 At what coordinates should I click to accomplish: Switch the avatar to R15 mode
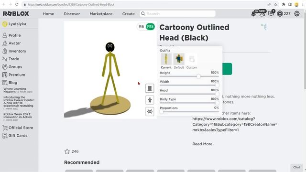coord(150,27)
